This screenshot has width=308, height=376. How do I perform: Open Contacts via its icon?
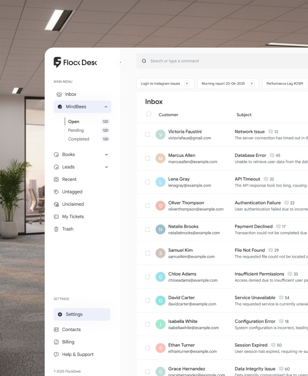click(56, 330)
